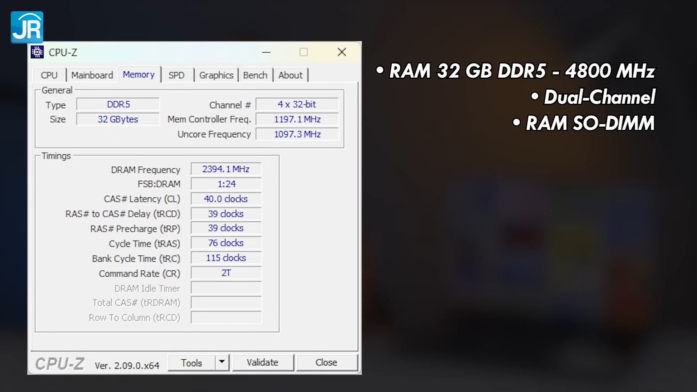Open the SPD tab
The height and width of the screenshot is (392, 697).
(x=176, y=75)
